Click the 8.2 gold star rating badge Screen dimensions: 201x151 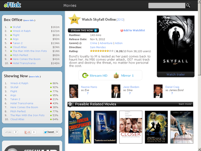tap(74, 20)
